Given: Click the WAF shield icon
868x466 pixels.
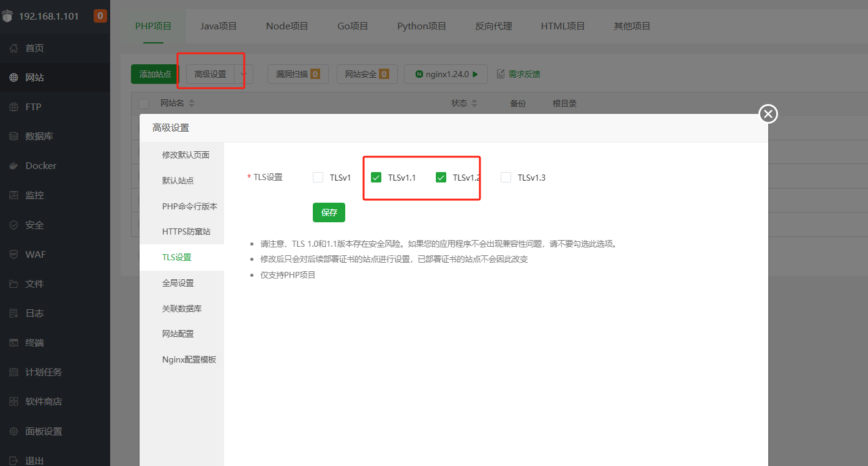Looking at the screenshot, I should 13,254.
